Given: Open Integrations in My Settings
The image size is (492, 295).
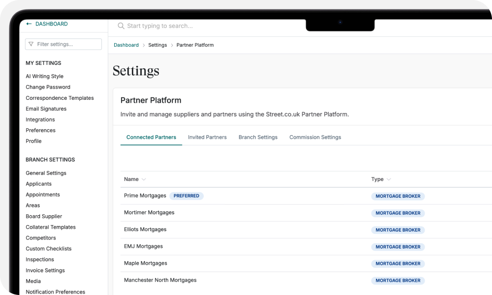Looking at the screenshot, I should click(40, 119).
